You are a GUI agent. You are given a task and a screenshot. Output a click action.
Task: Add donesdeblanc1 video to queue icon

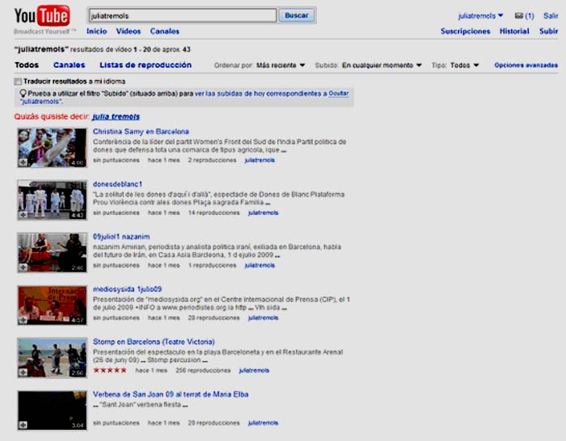pyautogui.click(x=23, y=215)
